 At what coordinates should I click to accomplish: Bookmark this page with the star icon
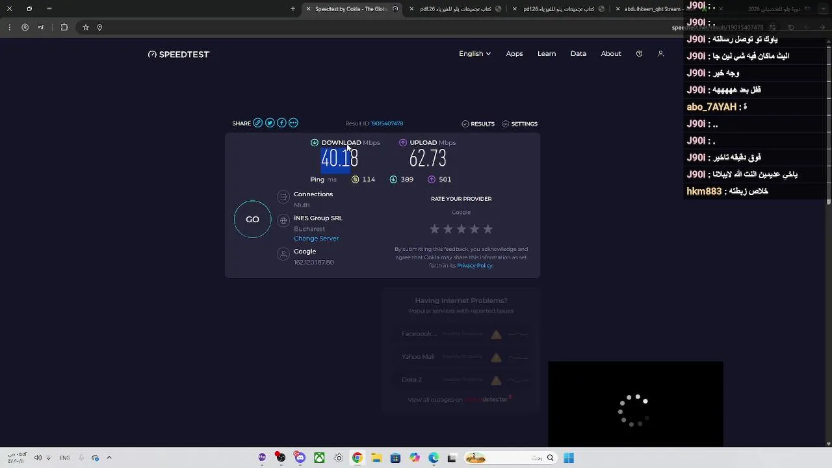(x=85, y=27)
